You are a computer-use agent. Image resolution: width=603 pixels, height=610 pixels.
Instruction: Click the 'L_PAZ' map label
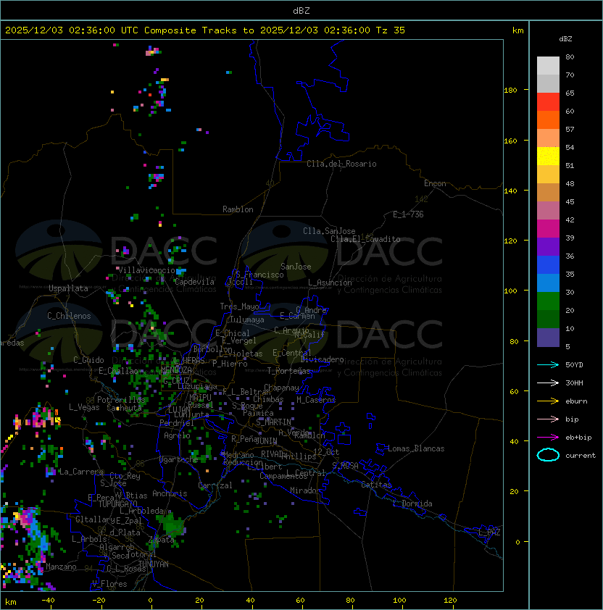coord(489,532)
